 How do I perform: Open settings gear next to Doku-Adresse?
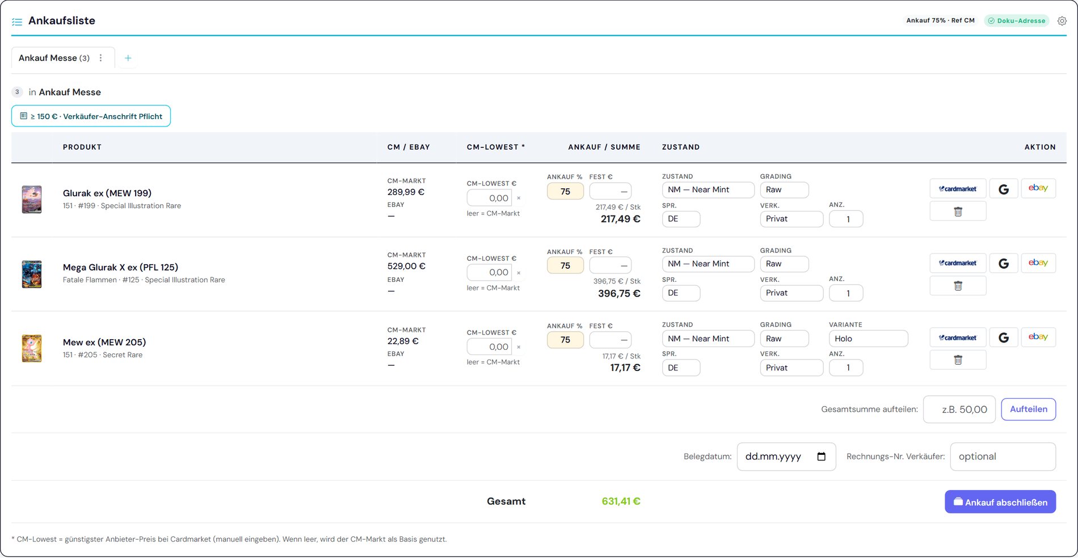(x=1062, y=21)
